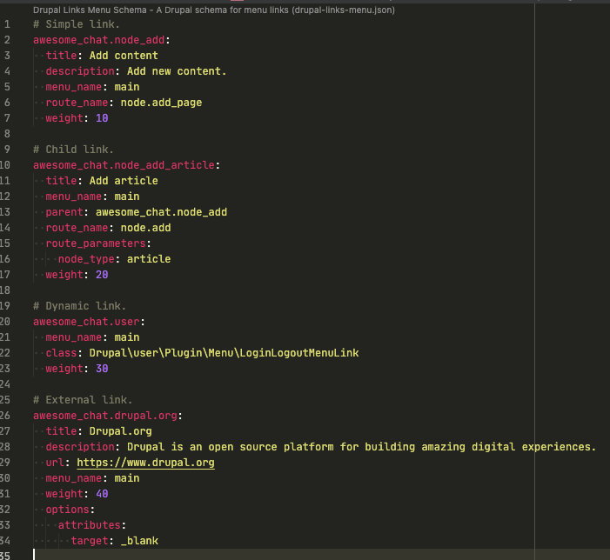
Task: Click the awesome_chat.node_add_article key
Action: click(x=124, y=165)
